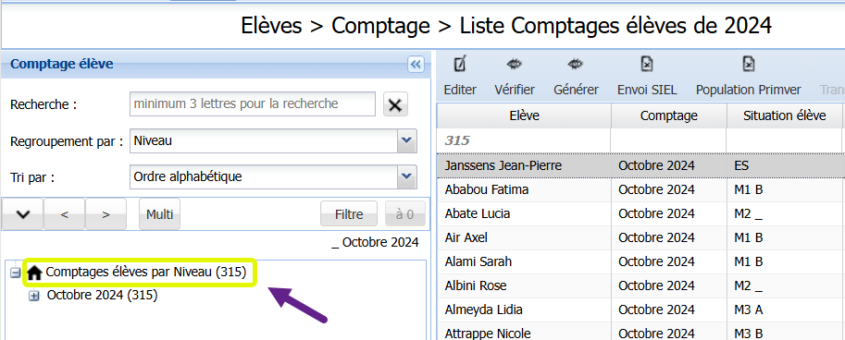Click the Multi button
The height and width of the screenshot is (340, 845).
pyautogui.click(x=159, y=214)
